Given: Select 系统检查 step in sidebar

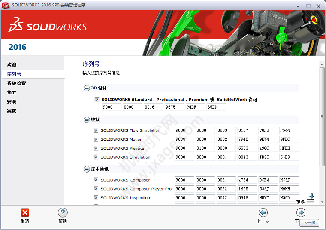Looking at the screenshot, I should [16, 83].
